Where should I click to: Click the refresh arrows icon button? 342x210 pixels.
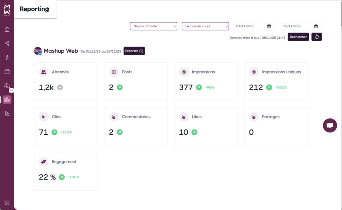(316, 37)
